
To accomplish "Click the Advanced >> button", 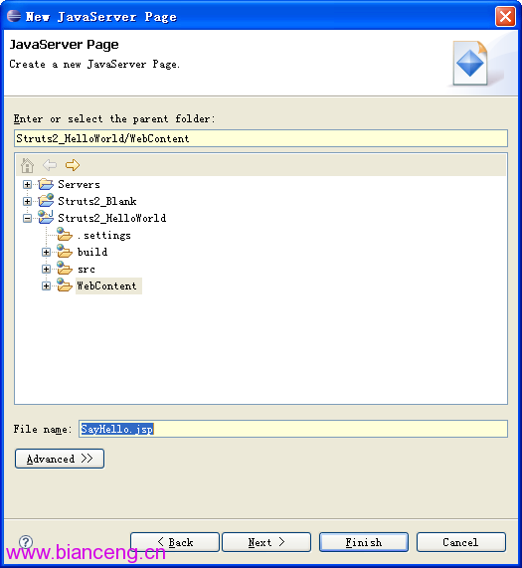I will [x=60, y=459].
